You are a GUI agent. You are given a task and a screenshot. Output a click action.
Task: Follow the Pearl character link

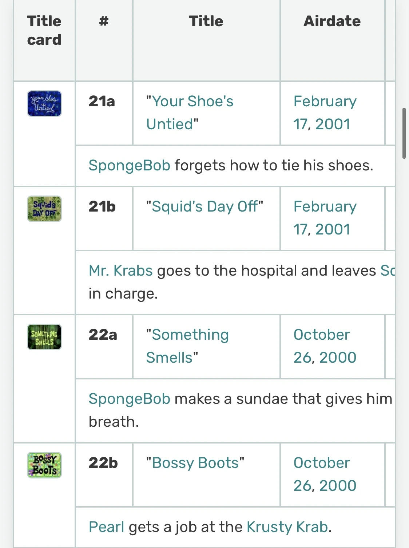107,527
